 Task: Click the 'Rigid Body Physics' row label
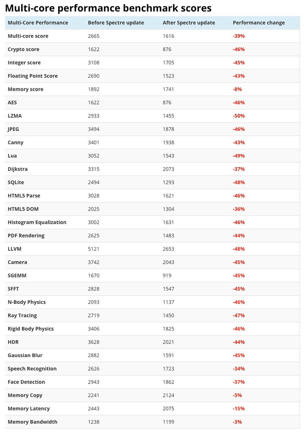coord(30,329)
